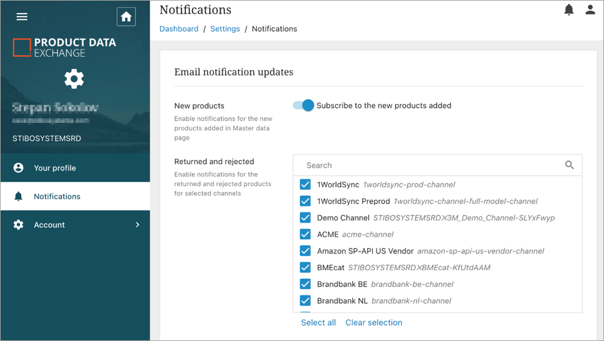604x341 pixels.
Task: Click the Product Data Exchange logo
Action: [64, 47]
